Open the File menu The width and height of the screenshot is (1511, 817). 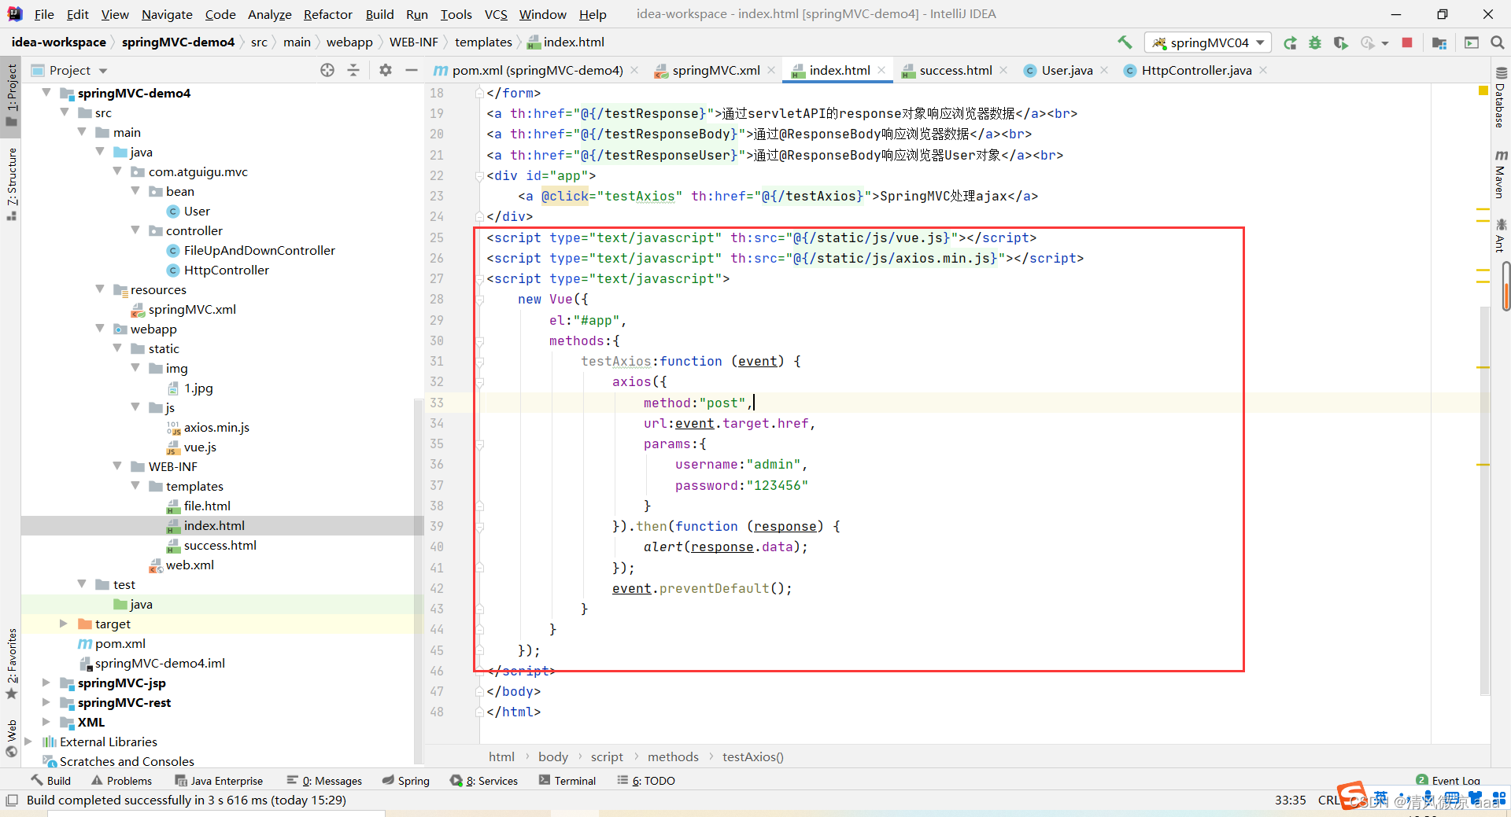pos(44,14)
